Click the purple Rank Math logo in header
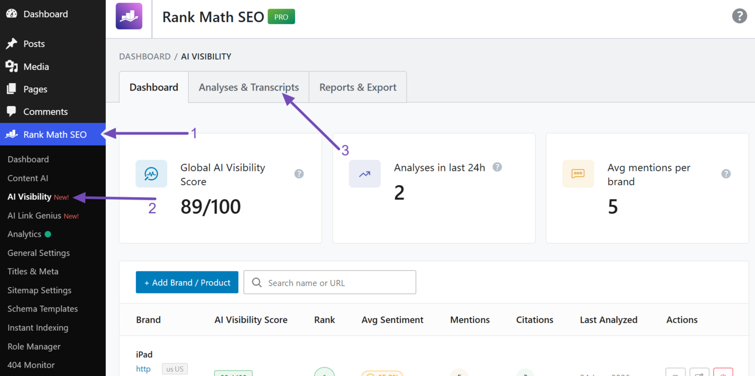Viewport: 755px width, 376px height. pos(129,16)
